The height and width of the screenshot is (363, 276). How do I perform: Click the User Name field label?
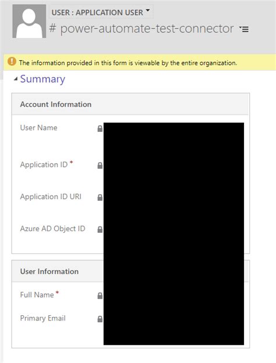coord(38,128)
